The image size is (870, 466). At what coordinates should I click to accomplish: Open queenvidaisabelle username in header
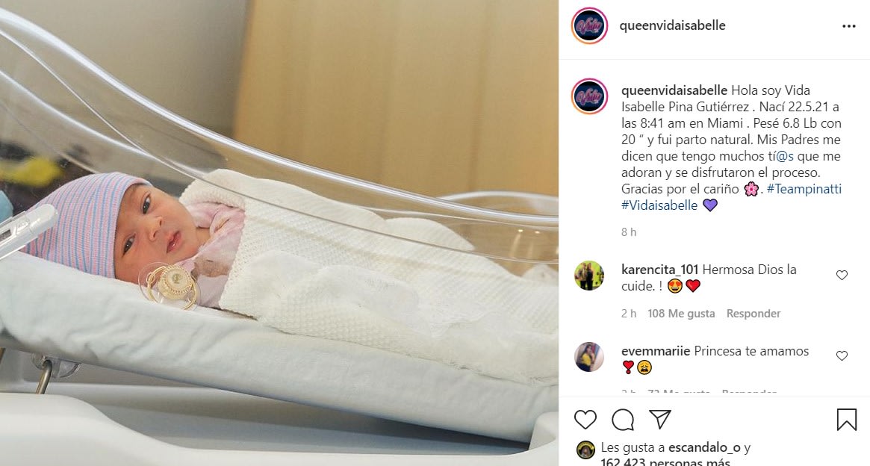[x=672, y=25]
